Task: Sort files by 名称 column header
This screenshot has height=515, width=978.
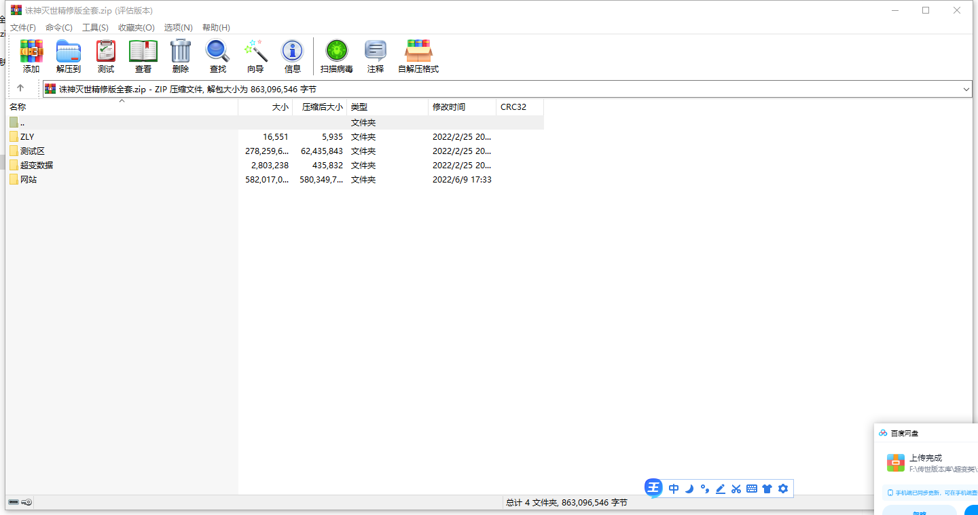Action: tap(18, 107)
